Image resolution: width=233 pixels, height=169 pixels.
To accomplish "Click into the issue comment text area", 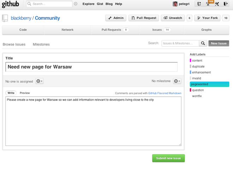I will point(93,121).
